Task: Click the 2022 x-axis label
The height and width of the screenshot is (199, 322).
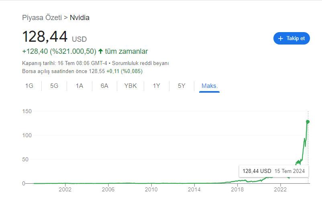Action: 280,190
